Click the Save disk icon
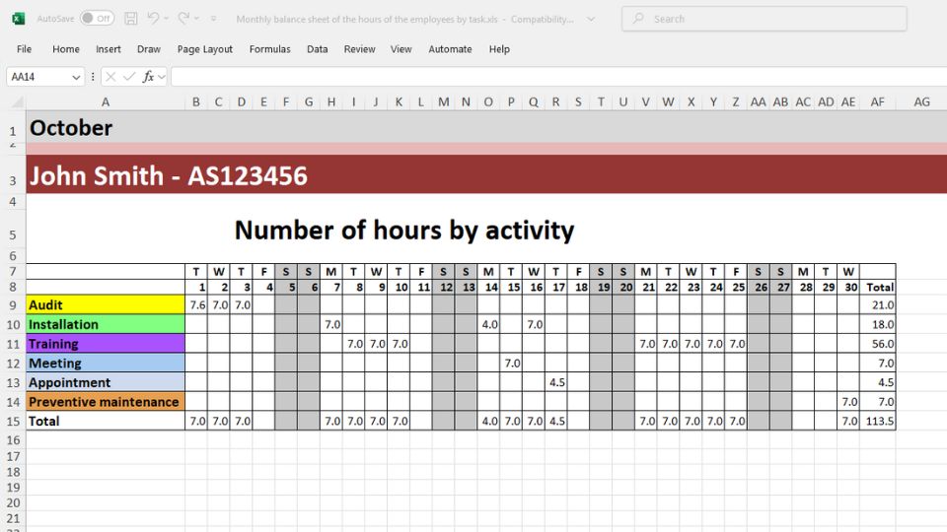 tap(130, 19)
